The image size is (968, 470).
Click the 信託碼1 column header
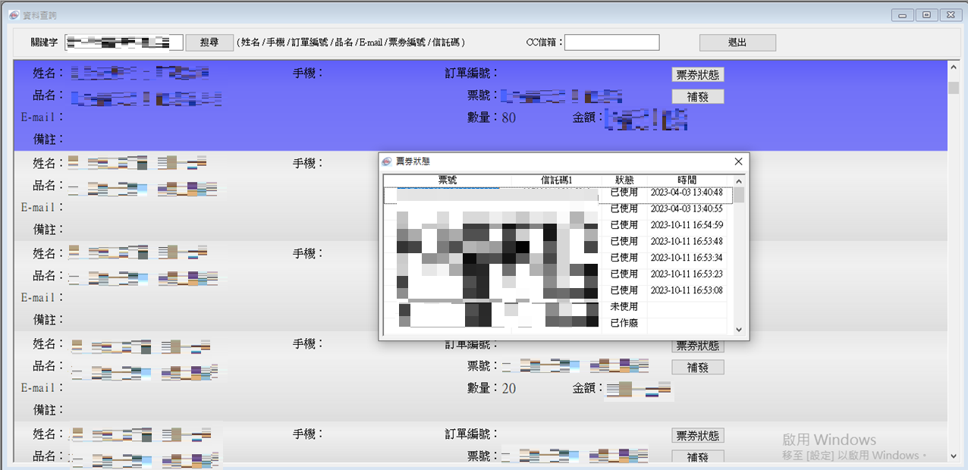pyautogui.click(x=557, y=180)
